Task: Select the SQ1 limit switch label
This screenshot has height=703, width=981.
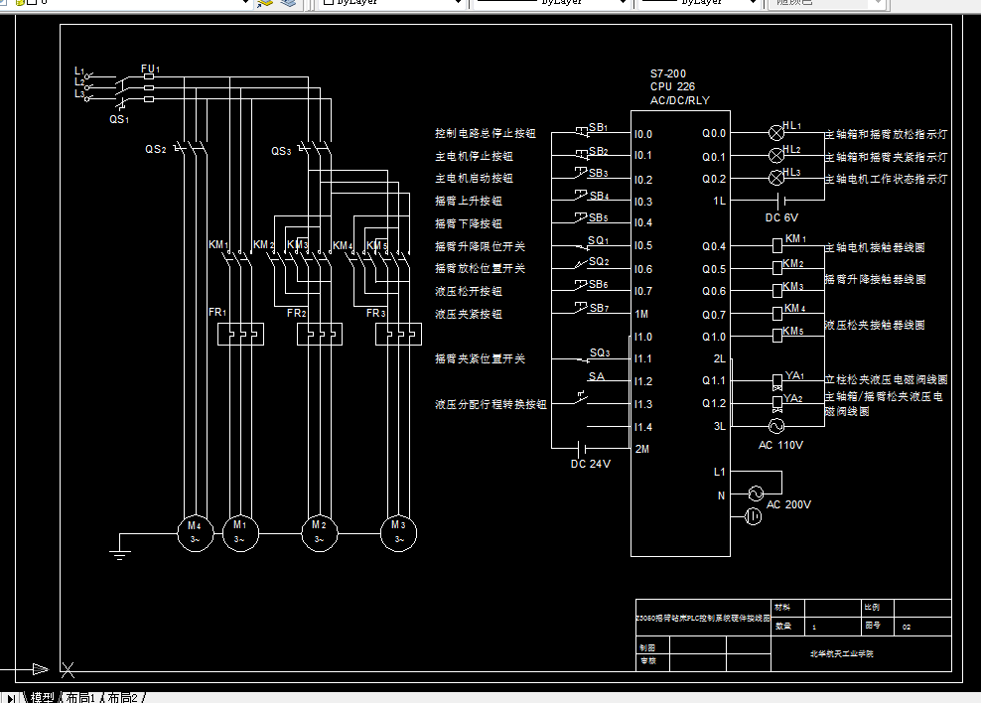Action: tap(598, 241)
